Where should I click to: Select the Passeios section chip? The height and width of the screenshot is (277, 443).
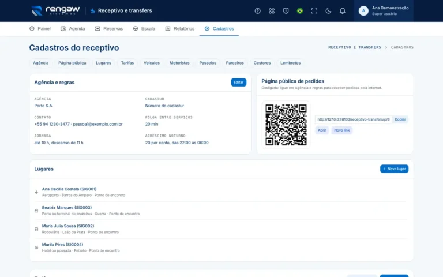[x=208, y=63]
